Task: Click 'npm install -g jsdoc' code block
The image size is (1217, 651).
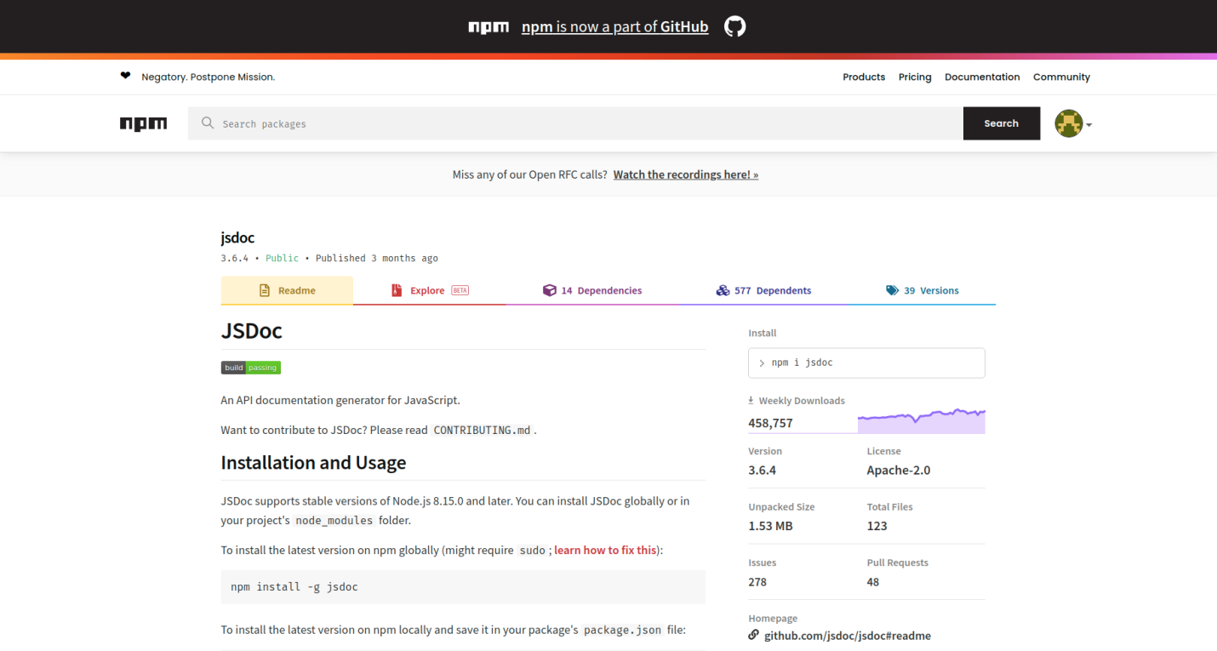Action: (x=463, y=586)
